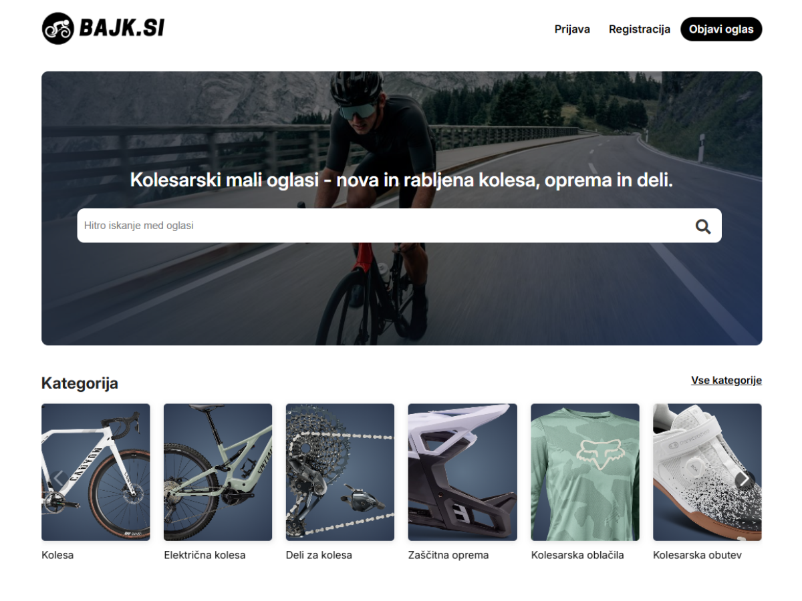Show previous categories with left carousel arrow
The height and width of the screenshot is (601, 802).
(x=58, y=479)
